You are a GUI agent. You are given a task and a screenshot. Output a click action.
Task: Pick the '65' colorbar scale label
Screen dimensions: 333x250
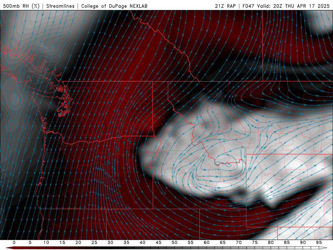[223, 242]
